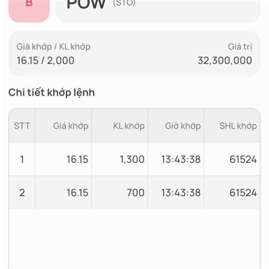This screenshot has width=269, height=269.
Task: Tap the 32,300,000 order value
Action: [x=225, y=61]
